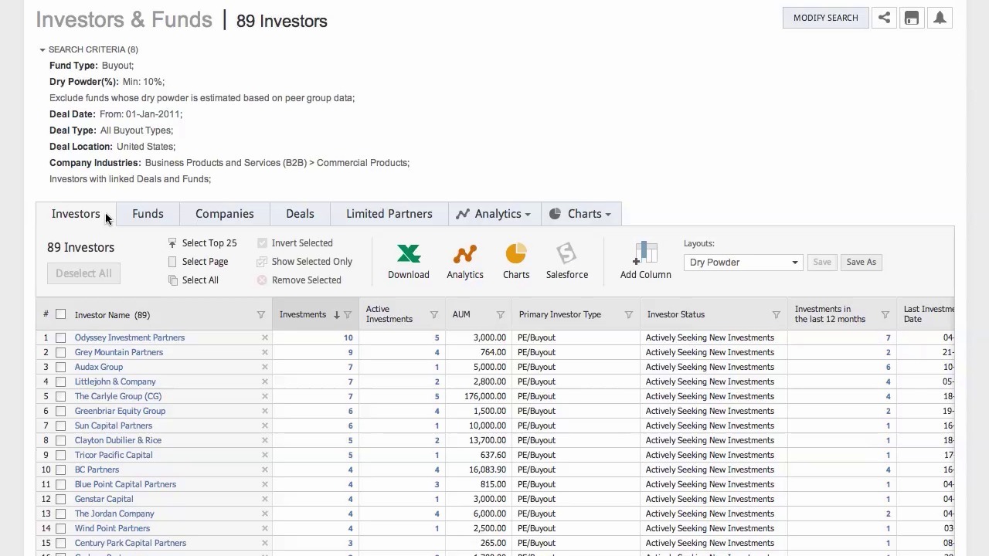Check the Audax Group row
Screen dimensions: 989x556
click(x=60, y=367)
